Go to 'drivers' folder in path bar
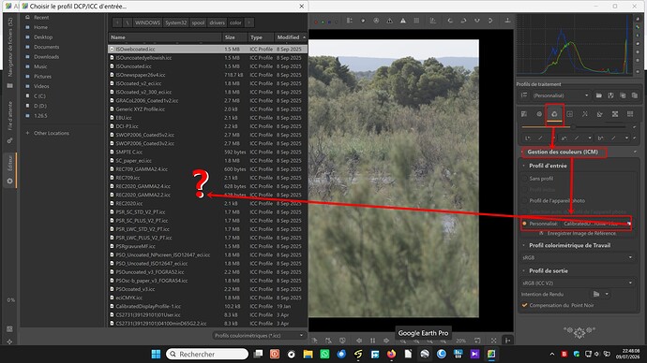 point(217,22)
